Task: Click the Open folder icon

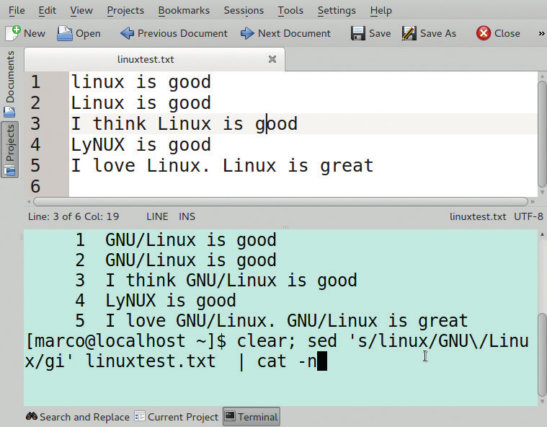Action: (65, 33)
